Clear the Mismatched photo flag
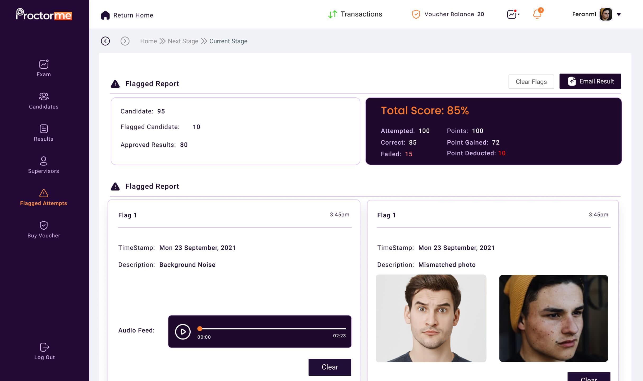Screen dimensions: 643x381 pos(589,377)
